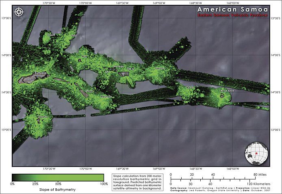
Task: Click the Muli seamount label
Action: pos(85,56)
